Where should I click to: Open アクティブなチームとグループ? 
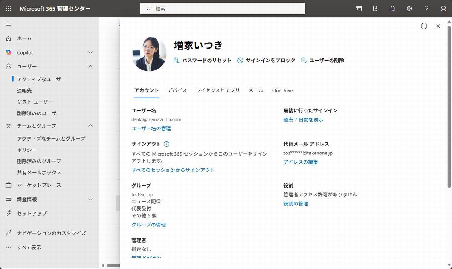click(51, 138)
